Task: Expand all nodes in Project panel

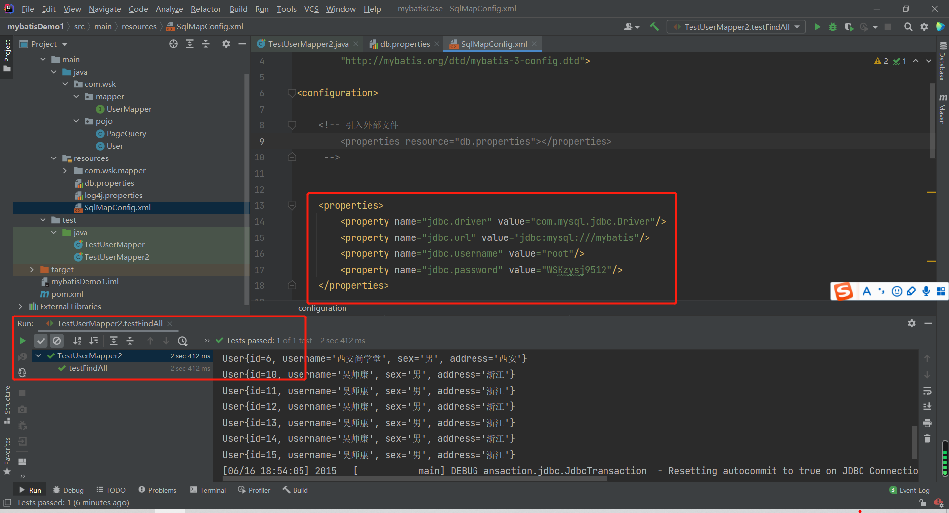Action: tap(190, 44)
